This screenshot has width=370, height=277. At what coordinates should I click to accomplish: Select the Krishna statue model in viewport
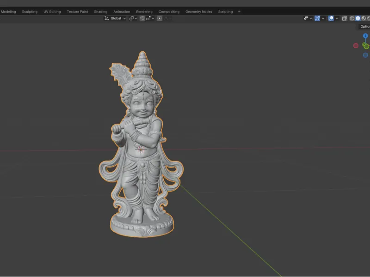click(142, 153)
